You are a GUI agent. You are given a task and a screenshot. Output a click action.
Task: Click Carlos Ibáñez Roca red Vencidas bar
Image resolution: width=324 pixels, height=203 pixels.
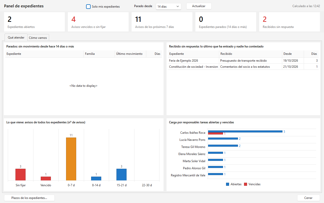(x=215, y=133)
